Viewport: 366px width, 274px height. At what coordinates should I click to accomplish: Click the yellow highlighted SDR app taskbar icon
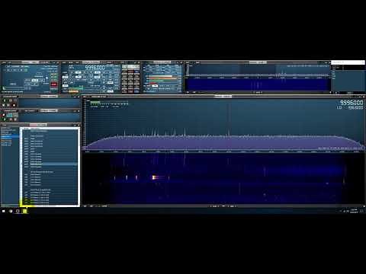click(x=24, y=211)
